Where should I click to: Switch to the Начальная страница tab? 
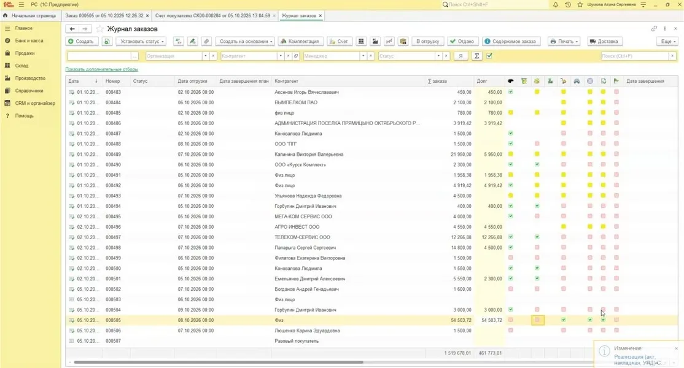coord(30,16)
